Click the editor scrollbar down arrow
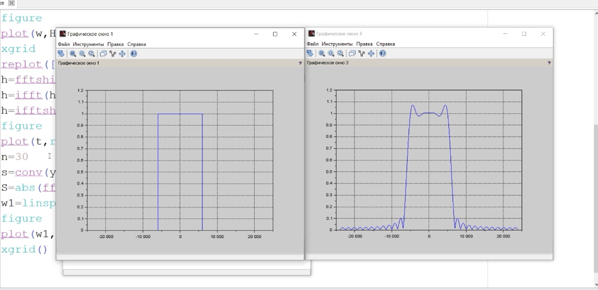Screen dimensions: 598x290 [596, 284]
